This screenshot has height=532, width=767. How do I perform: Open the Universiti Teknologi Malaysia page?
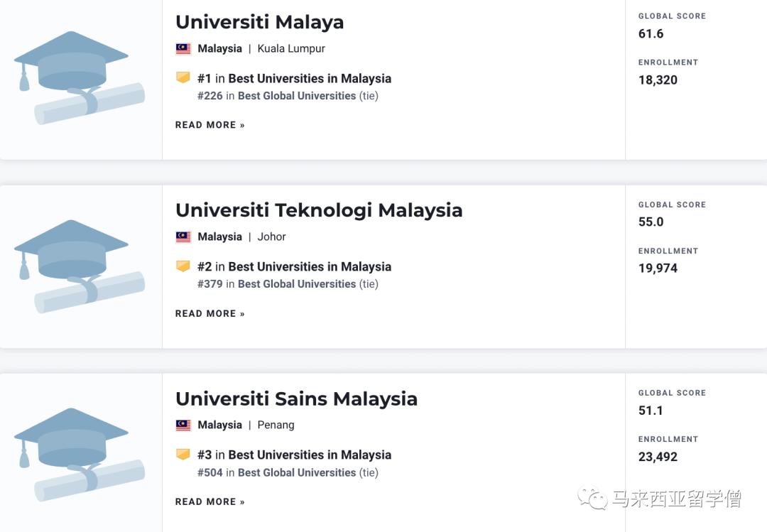click(319, 210)
